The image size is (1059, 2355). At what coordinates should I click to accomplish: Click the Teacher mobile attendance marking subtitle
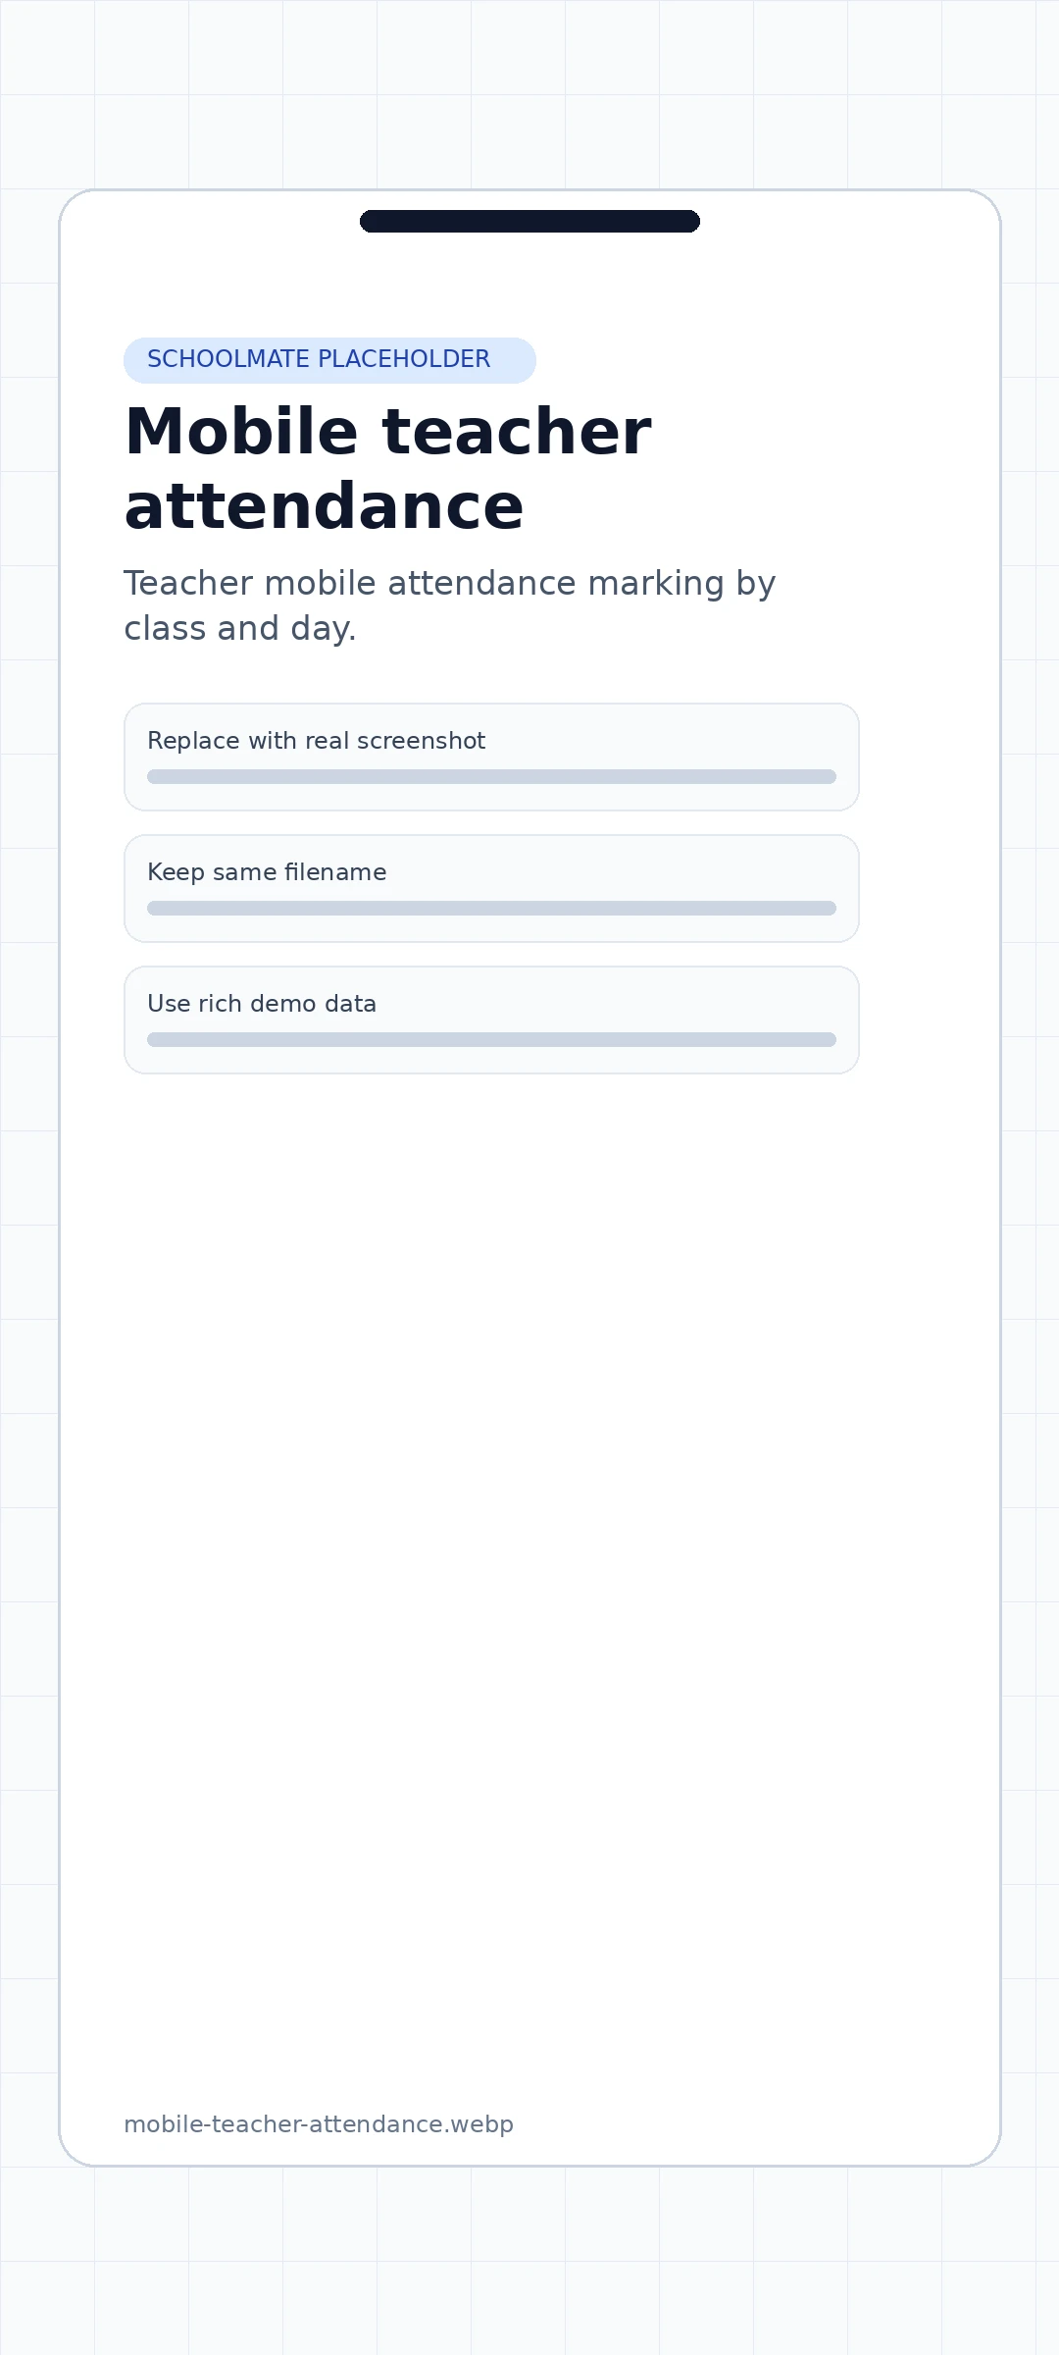point(449,605)
